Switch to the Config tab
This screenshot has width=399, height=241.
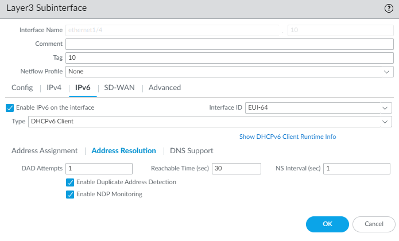(x=22, y=88)
